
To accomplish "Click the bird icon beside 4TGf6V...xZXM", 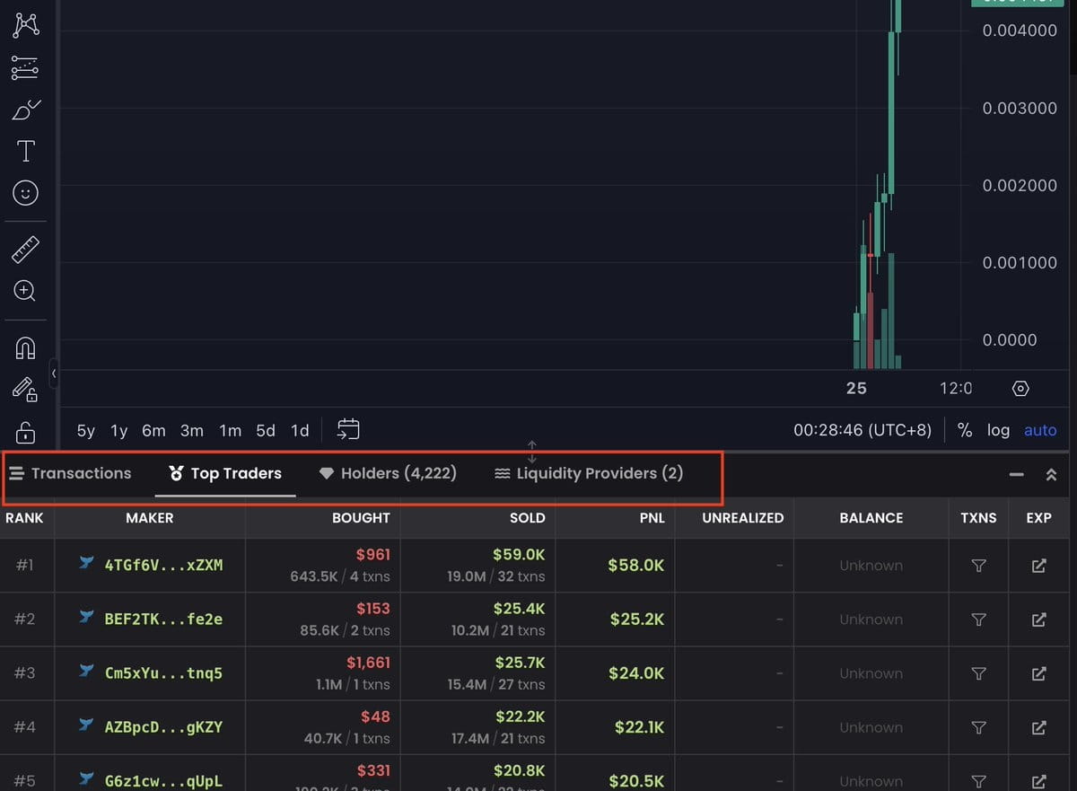I will (87, 563).
